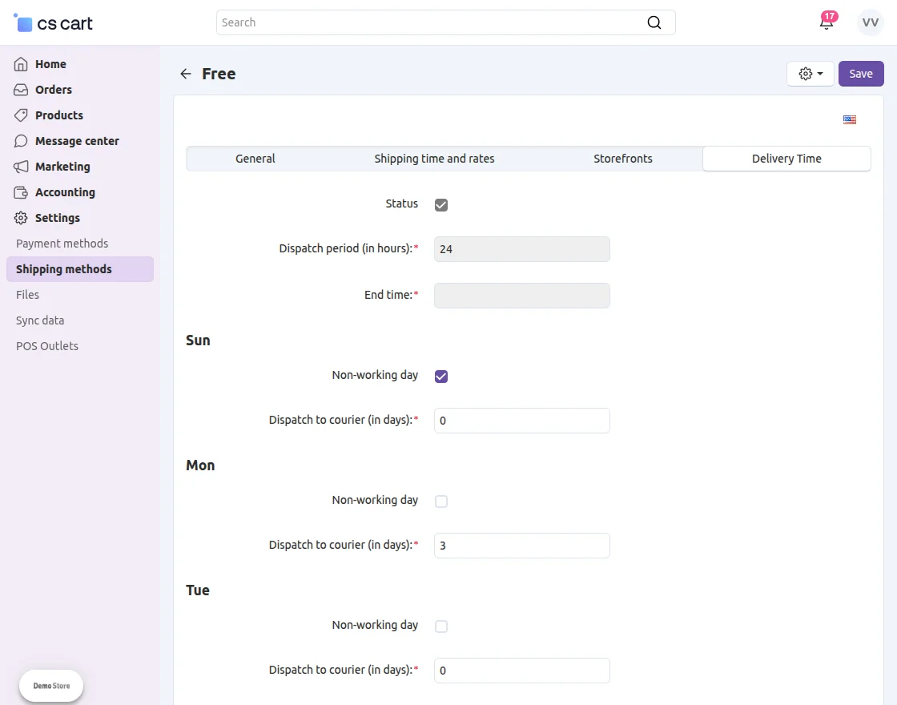Click the Demo Store pill button
This screenshot has width=897, height=705.
coord(50,685)
